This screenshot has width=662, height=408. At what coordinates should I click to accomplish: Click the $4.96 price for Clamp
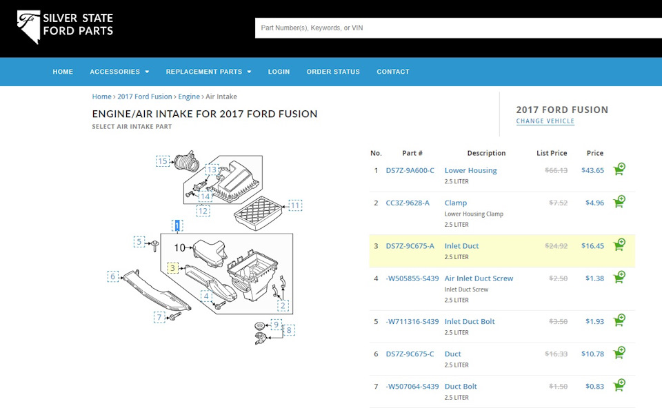point(595,203)
